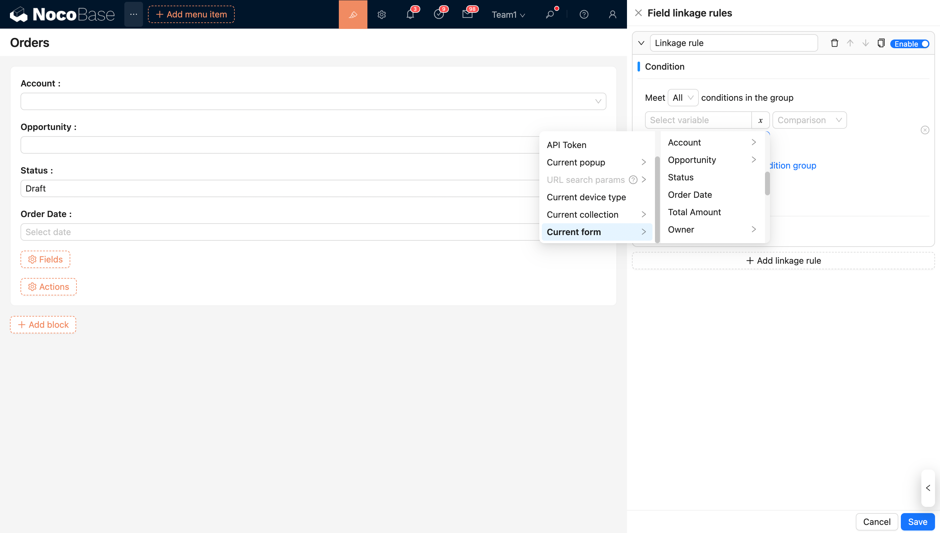Open the Meet All dropdown
The image size is (940, 533).
click(x=683, y=98)
